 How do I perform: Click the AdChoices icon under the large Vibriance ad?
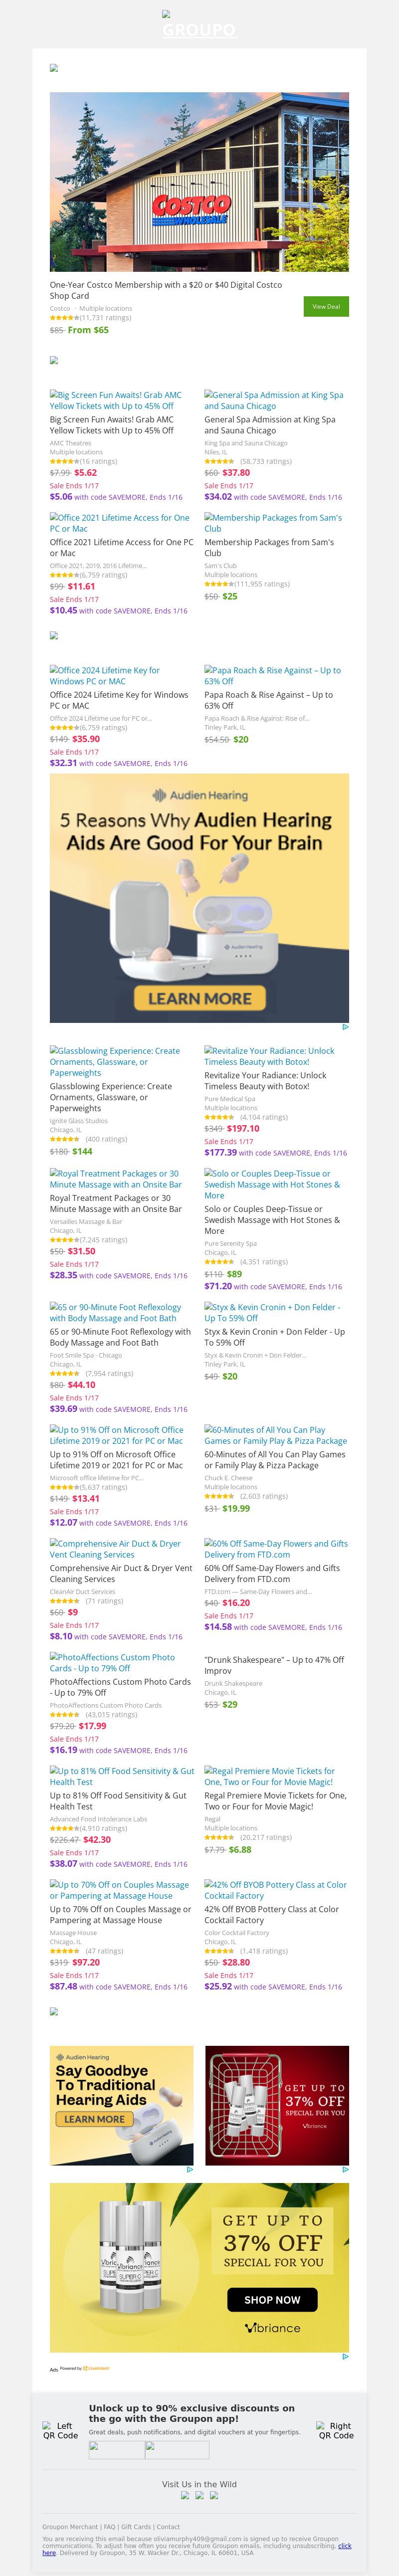point(345,2356)
